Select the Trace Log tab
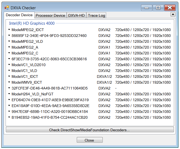This screenshot has width=180, height=149. [96, 15]
